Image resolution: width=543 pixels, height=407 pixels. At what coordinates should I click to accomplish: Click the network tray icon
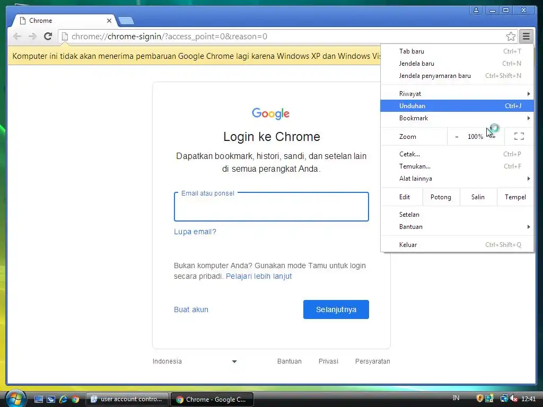pos(504,399)
